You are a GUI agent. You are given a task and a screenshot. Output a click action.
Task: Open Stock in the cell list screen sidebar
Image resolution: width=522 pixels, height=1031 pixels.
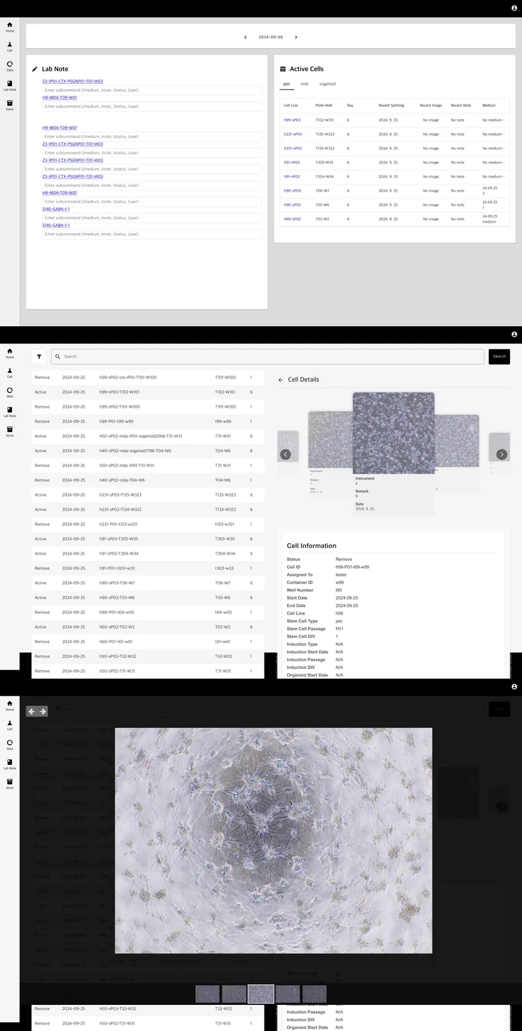(x=9, y=431)
